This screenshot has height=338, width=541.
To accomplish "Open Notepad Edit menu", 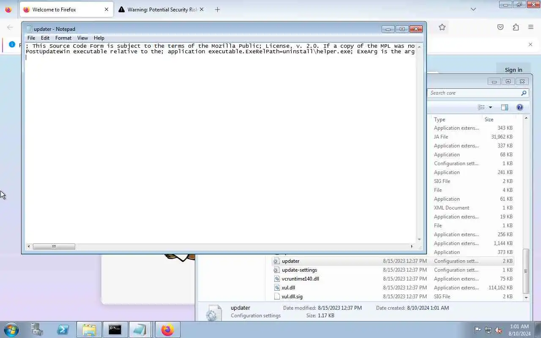I will point(45,38).
